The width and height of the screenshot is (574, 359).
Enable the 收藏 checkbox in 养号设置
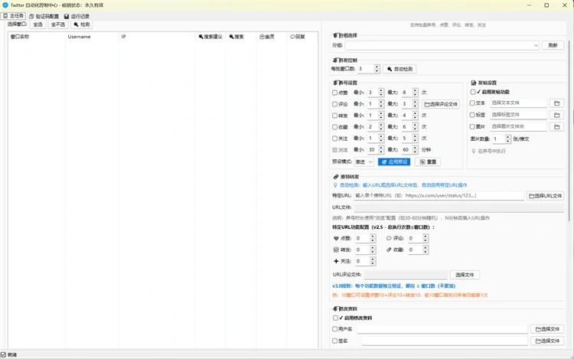click(334, 127)
